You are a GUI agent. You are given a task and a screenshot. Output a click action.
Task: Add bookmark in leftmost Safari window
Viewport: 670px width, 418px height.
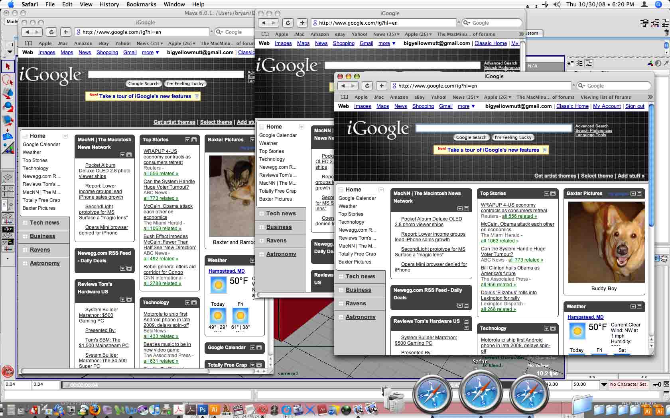66,32
